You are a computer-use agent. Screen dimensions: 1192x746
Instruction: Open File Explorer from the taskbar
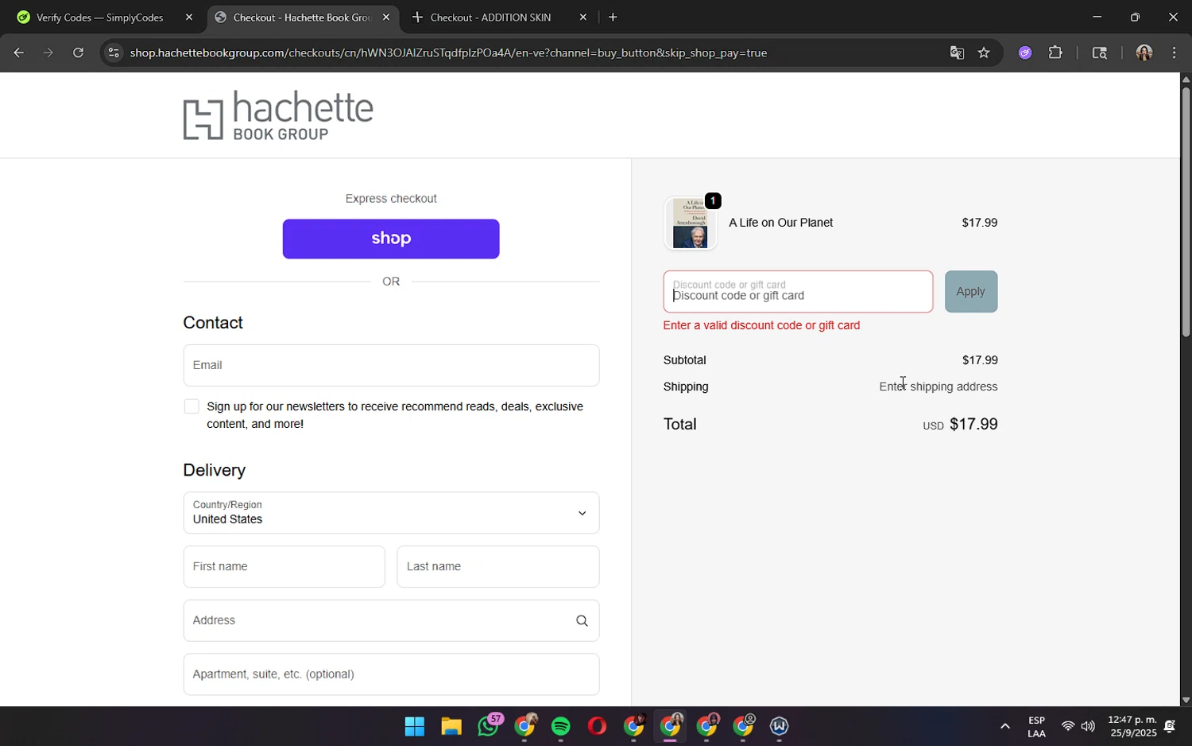[451, 726]
